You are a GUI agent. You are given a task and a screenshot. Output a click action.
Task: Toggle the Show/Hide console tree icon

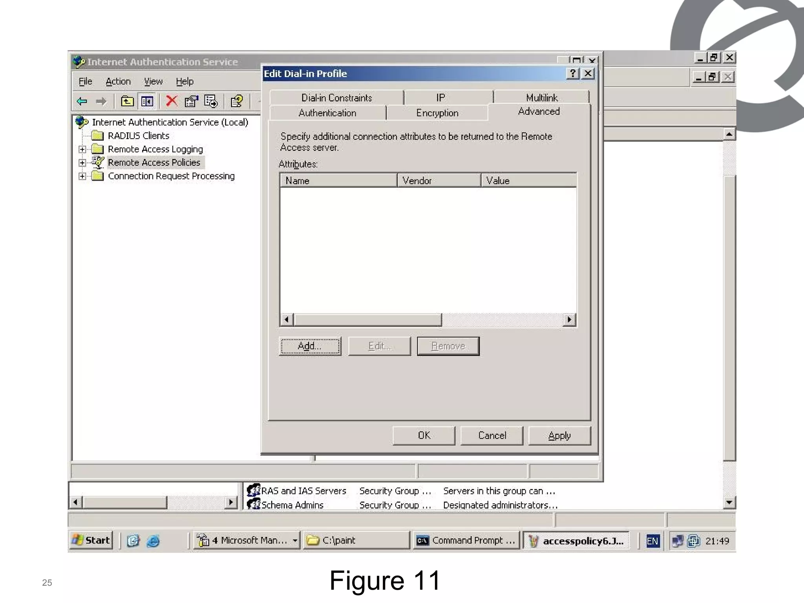tap(147, 102)
